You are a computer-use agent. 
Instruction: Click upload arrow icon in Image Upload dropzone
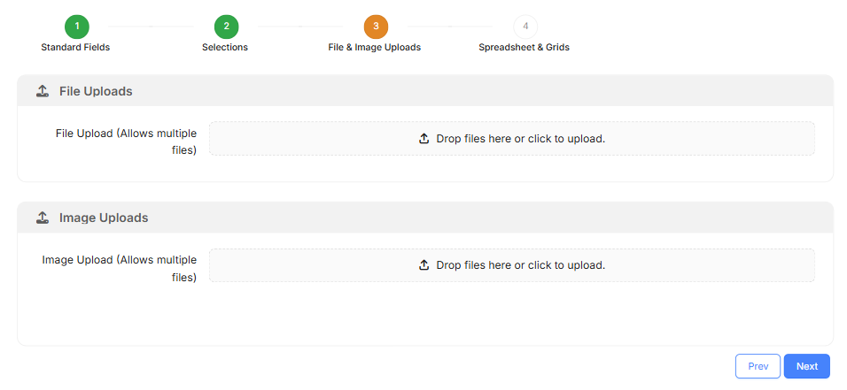pos(424,265)
